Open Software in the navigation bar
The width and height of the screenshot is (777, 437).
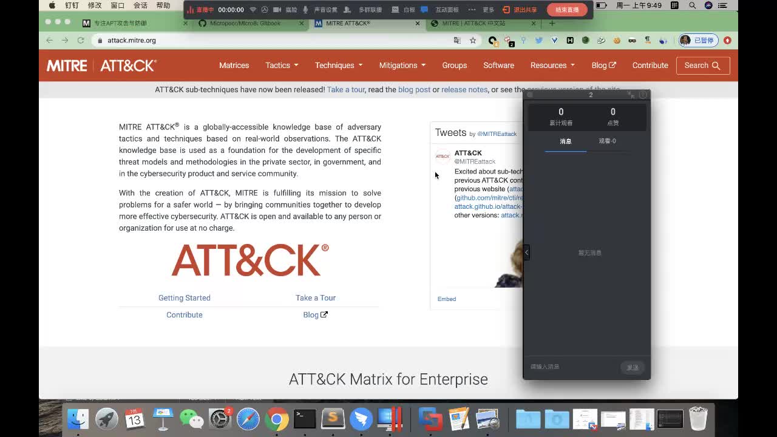[499, 66]
